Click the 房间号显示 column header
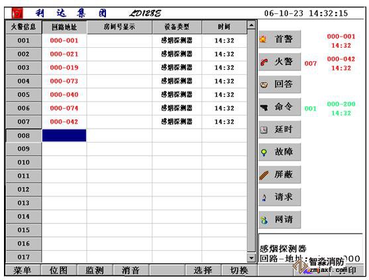369x280 pixels. point(119,27)
